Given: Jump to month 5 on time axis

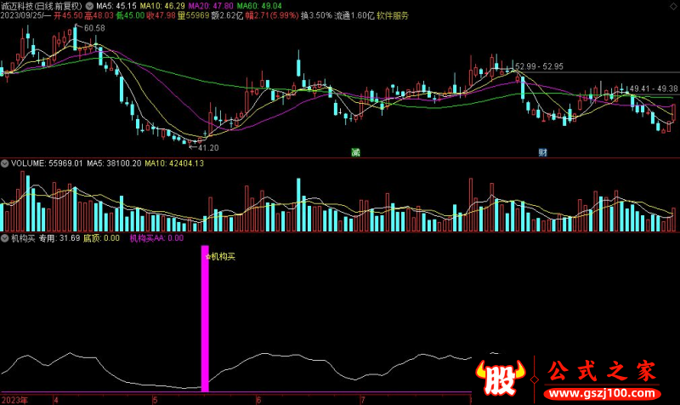Looking at the screenshot, I should click(x=156, y=400).
